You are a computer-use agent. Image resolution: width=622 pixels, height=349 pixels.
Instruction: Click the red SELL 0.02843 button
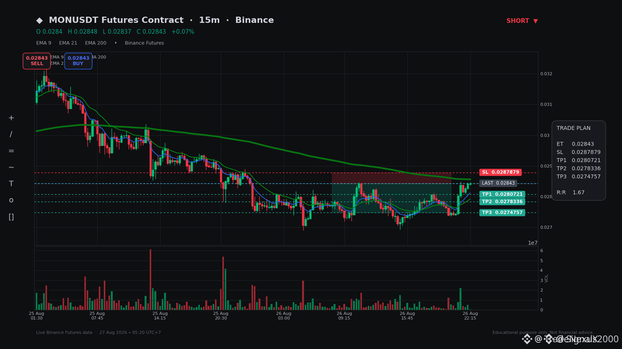pos(37,61)
